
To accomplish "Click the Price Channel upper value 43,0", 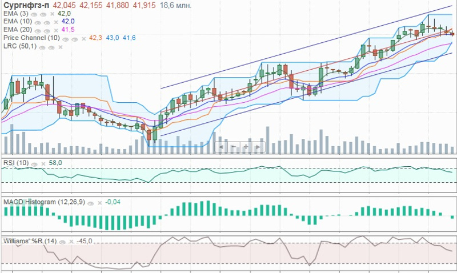I will [113, 38].
